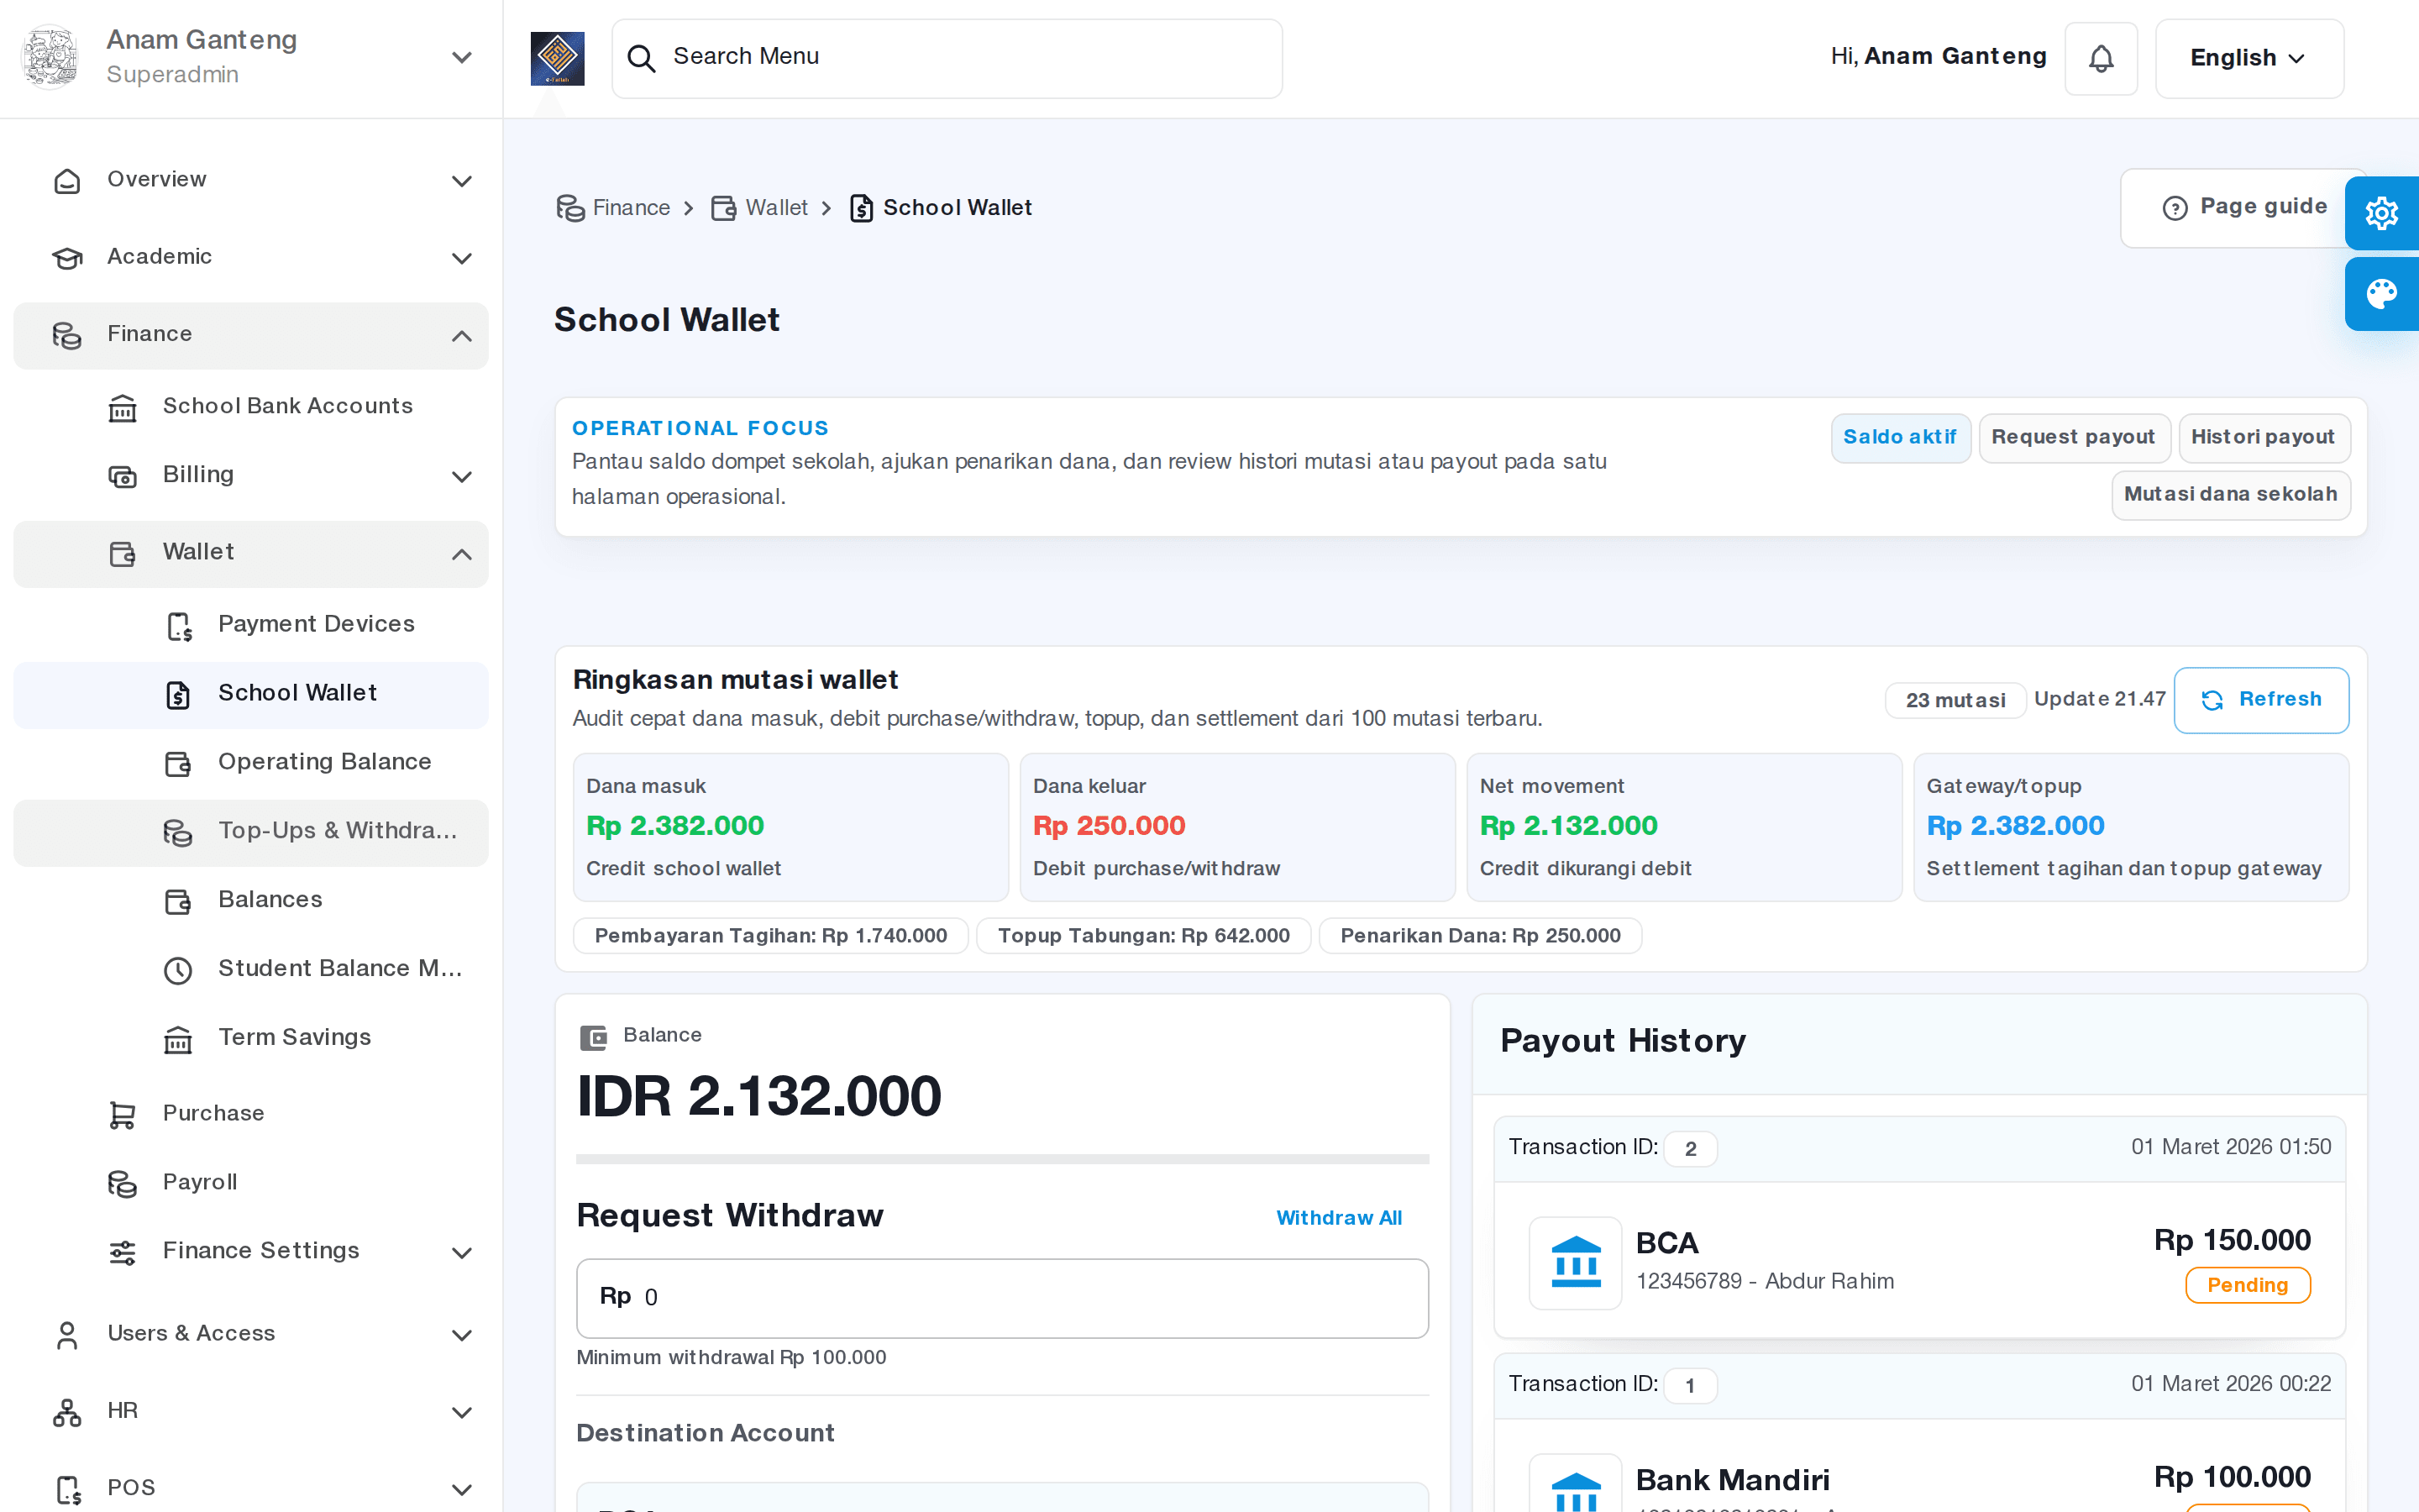2419x1512 pixels.
Task: Click the BCA bank icon in Payout History
Action: (x=1576, y=1263)
